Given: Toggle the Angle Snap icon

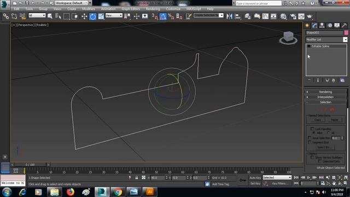Looking at the screenshot, I should (x=163, y=16).
